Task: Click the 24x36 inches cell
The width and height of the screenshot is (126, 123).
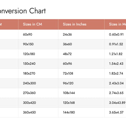Action: (81, 35)
